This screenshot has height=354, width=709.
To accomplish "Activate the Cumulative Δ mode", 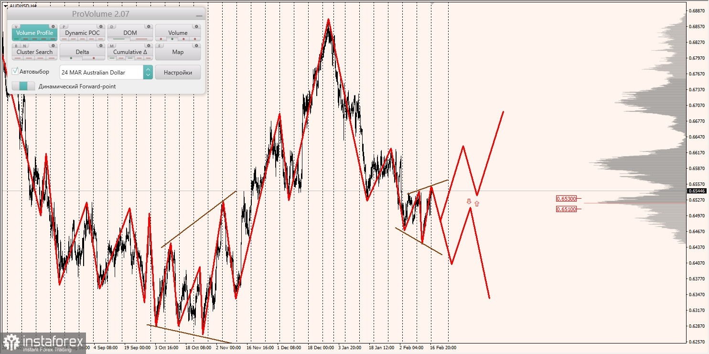I will pos(130,52).
